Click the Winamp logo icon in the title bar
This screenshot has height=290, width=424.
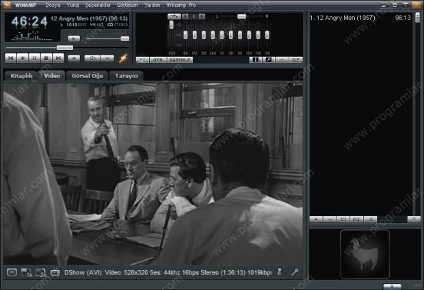tap(7, 5)
